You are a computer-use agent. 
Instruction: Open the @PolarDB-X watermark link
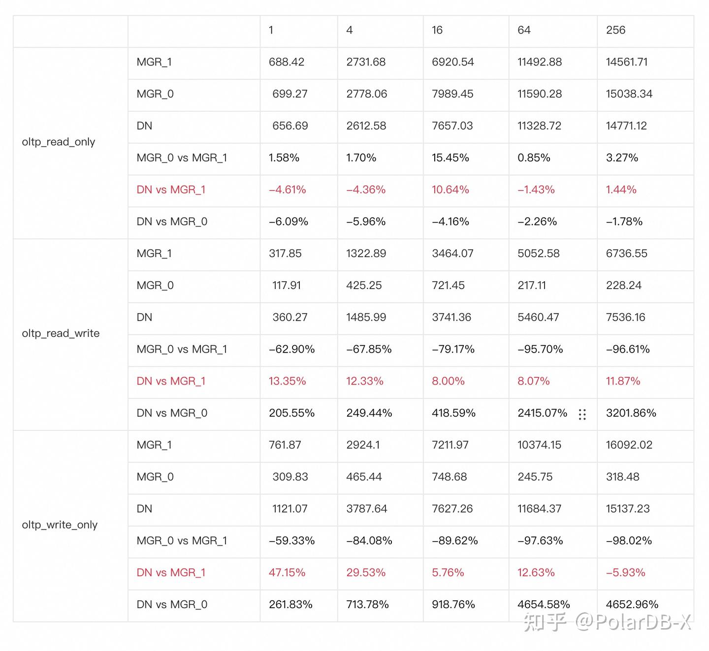[633, 622]
